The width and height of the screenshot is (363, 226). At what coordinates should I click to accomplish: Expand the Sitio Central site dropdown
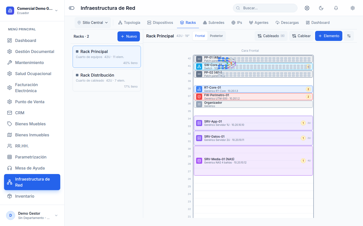tap(93, 23)
